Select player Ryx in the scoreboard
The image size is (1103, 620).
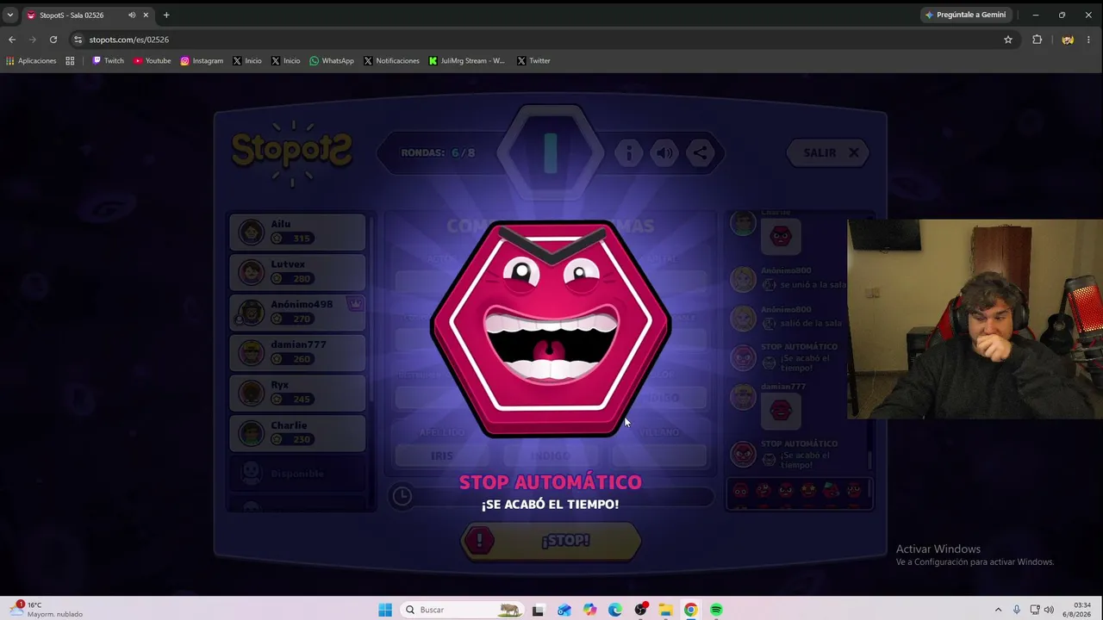(x=297, y=393)
